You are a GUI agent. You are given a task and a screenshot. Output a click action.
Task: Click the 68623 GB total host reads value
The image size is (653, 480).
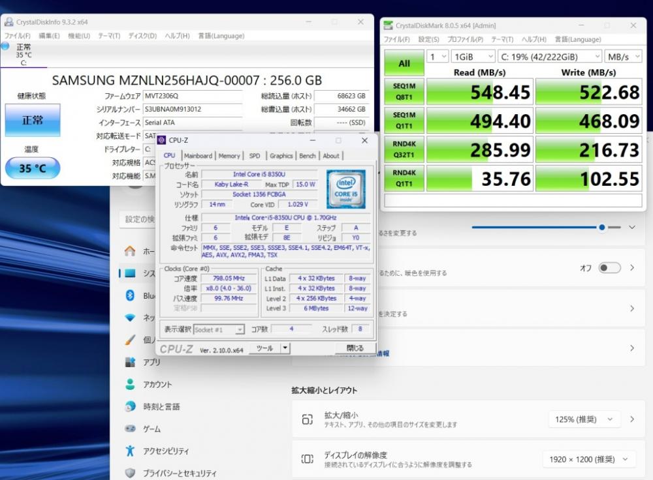coord(342,96)
